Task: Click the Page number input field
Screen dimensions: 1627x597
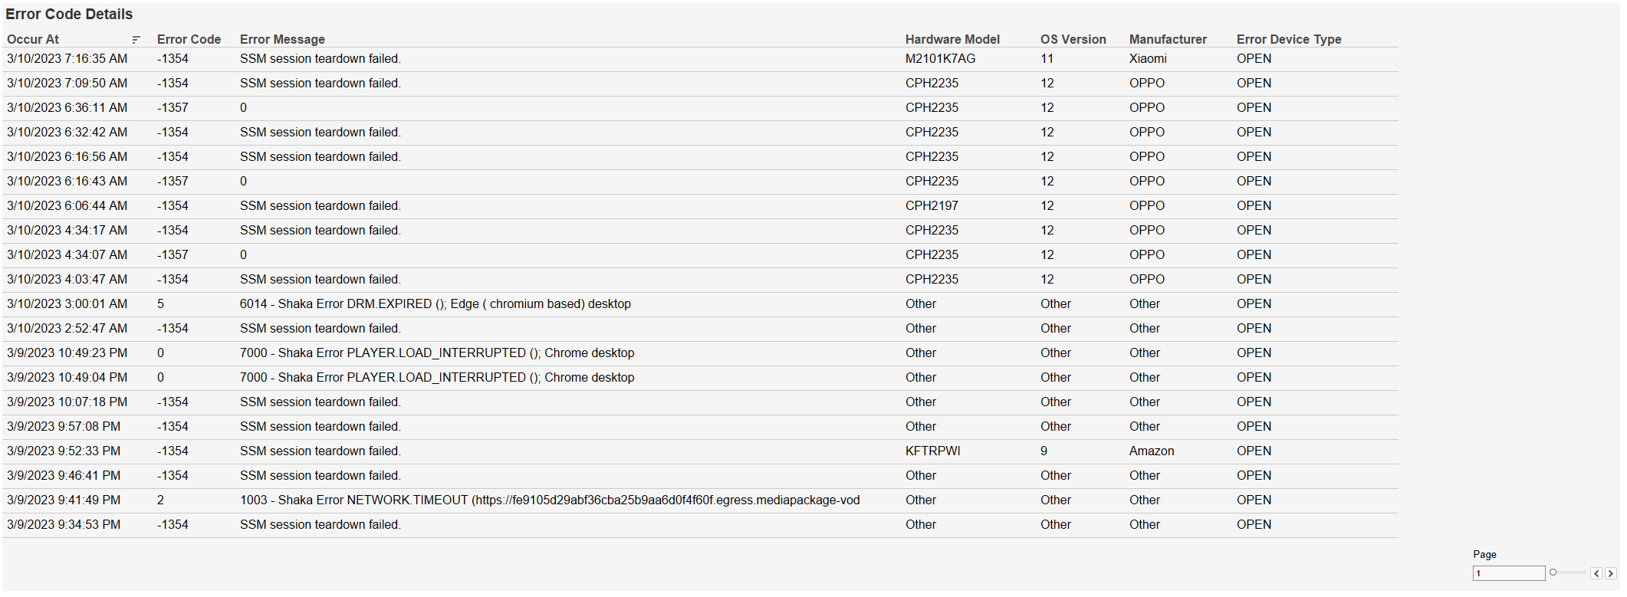Action: tap(1507, 573)
